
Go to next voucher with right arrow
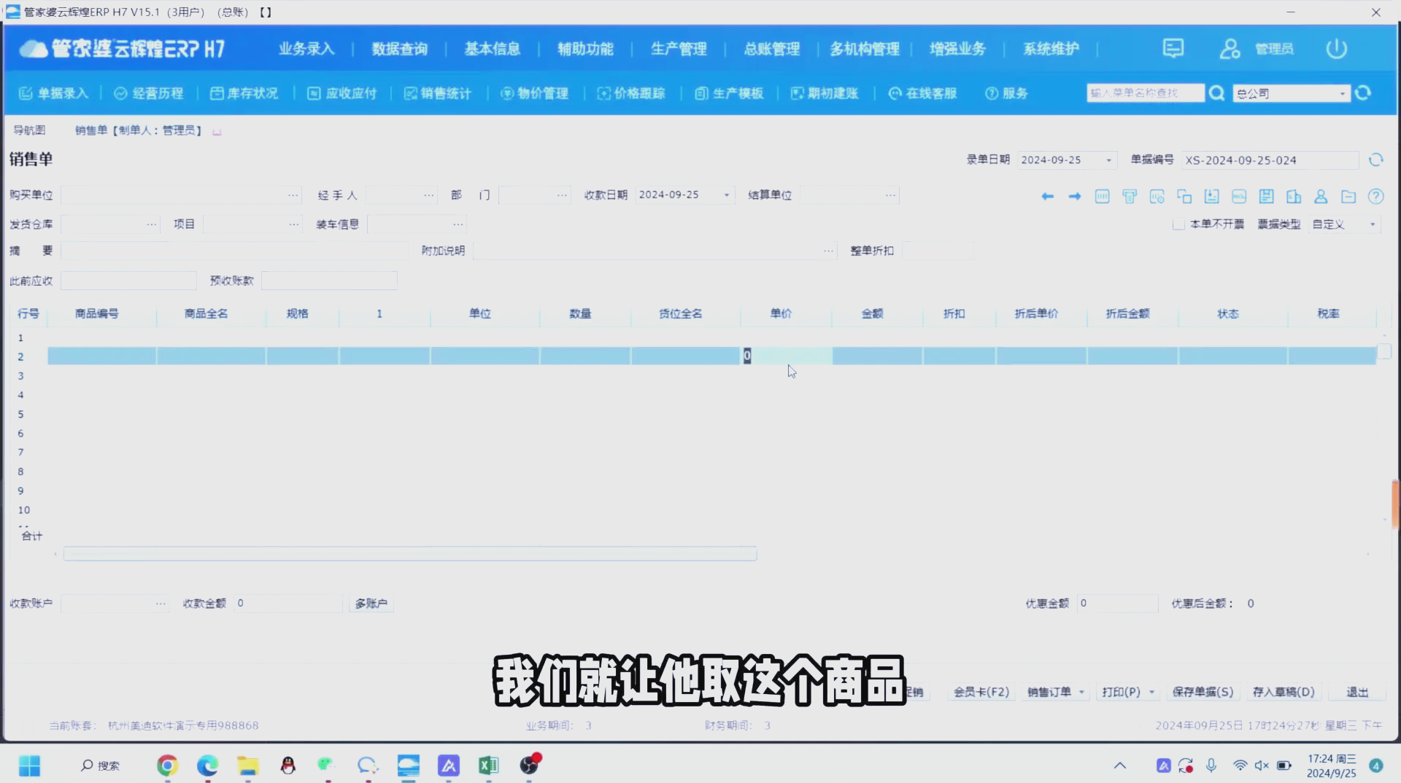[1075, 197]
